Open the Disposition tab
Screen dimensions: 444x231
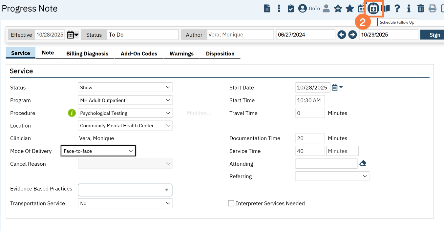(220, 53)
